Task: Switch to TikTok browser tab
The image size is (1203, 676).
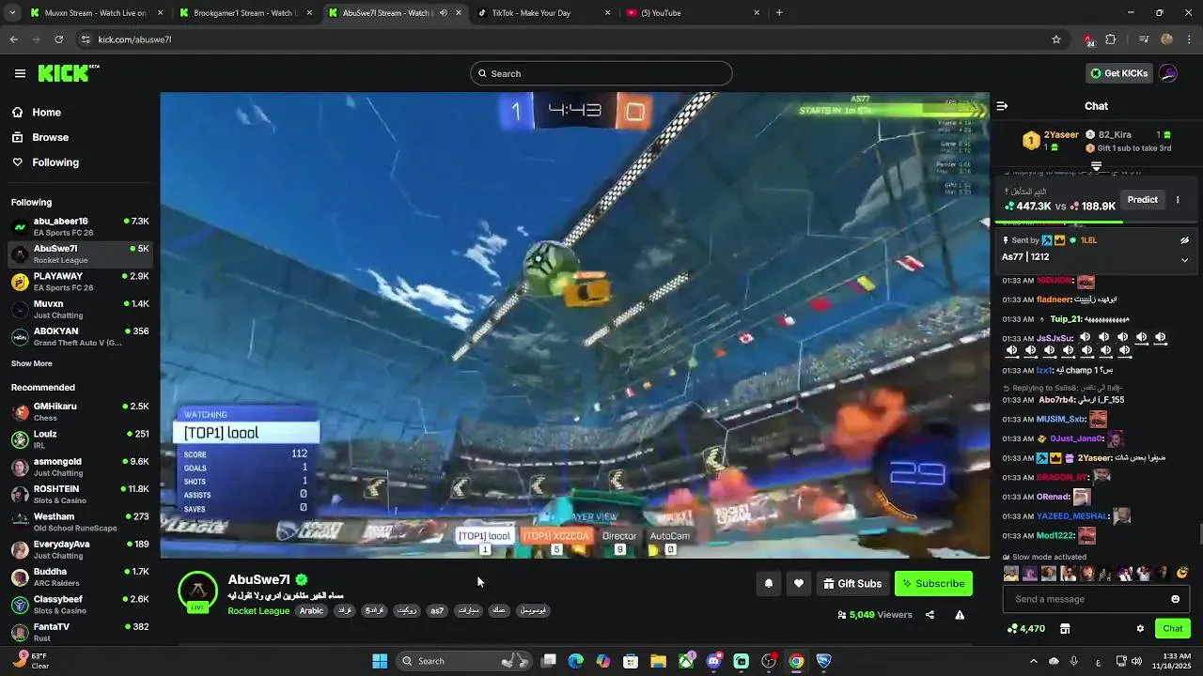Action: click(x=544, y=13)
